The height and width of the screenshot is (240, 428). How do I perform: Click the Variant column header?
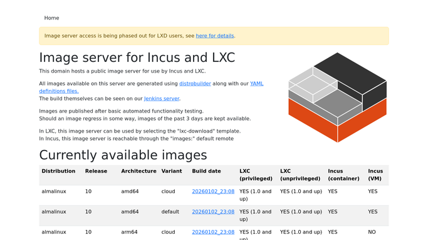[172, 171]
